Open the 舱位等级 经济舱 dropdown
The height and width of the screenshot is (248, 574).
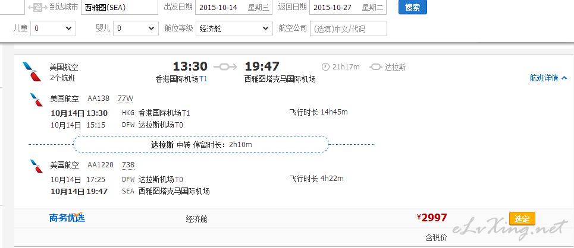click(234, 28)
